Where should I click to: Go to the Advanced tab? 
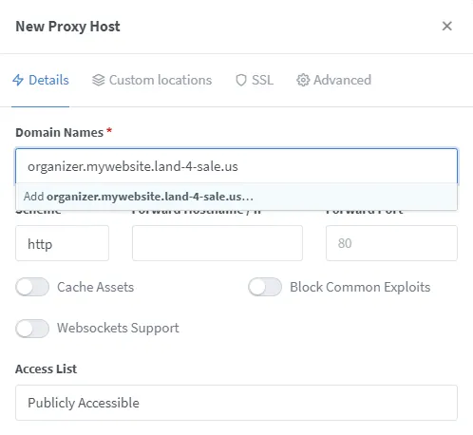[x=333, y=80]
